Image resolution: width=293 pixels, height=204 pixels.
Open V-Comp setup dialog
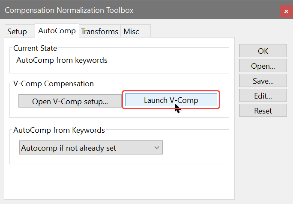pos(70,102)
